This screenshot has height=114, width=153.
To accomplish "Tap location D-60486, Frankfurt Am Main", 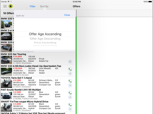I will [x=25, y=99].
